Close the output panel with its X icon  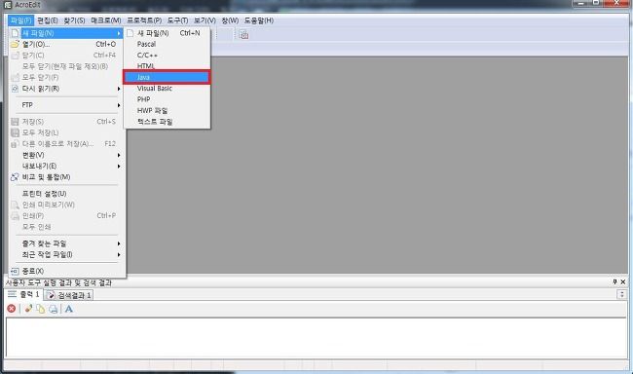click(x=623, y=281)
